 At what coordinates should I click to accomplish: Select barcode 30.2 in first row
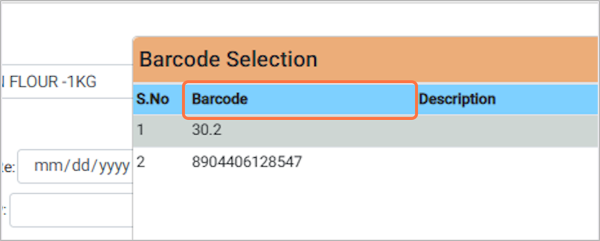(x=208, y=130)
